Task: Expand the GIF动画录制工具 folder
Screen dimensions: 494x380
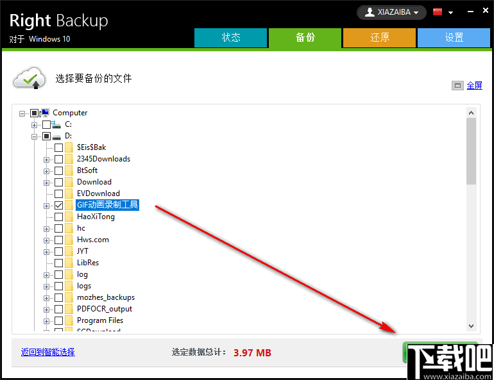Action: [x=46, y=206]
